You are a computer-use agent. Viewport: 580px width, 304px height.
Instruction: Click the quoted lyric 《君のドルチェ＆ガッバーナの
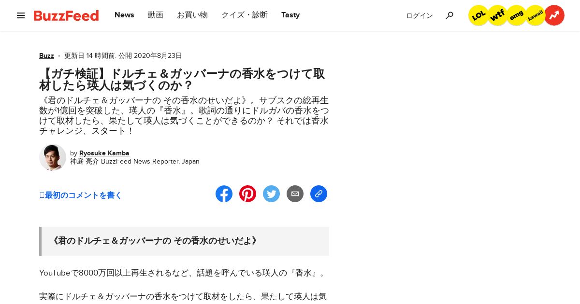click(154, 241)
